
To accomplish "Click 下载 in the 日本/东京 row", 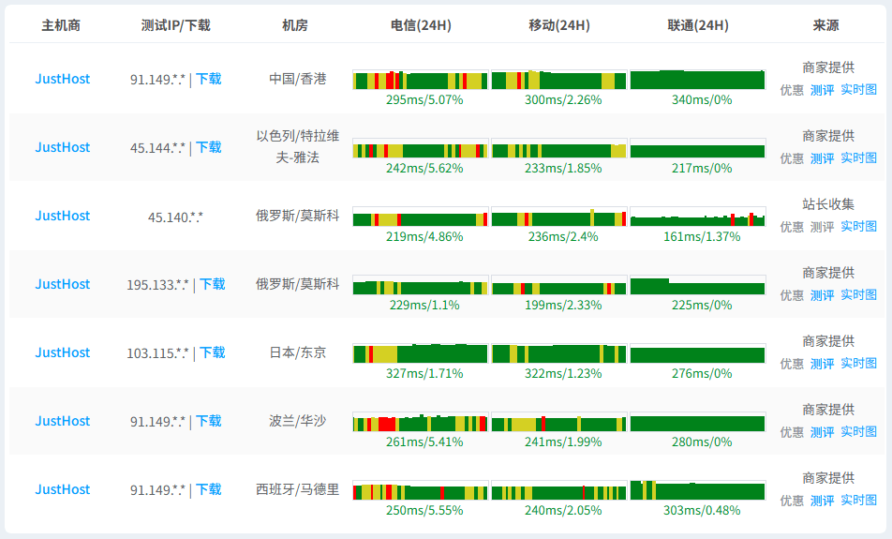I will (x=213, y=352).
